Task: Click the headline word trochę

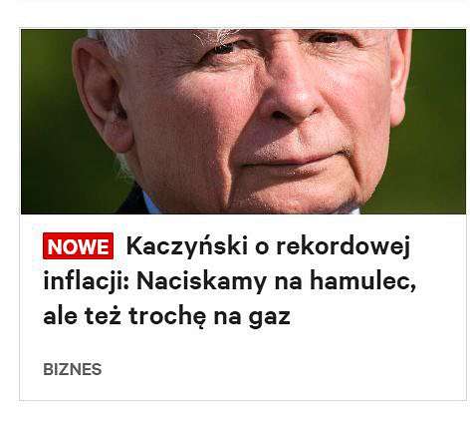Action: 168,316
